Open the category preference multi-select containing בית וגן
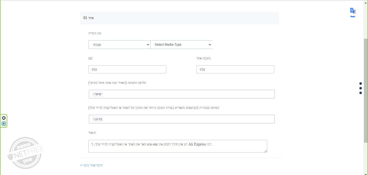 point(189,119)
